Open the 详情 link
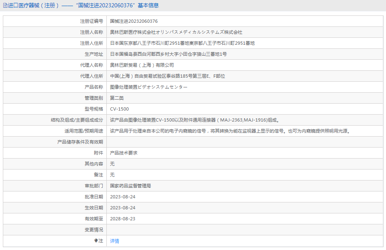 coord(115,241)
